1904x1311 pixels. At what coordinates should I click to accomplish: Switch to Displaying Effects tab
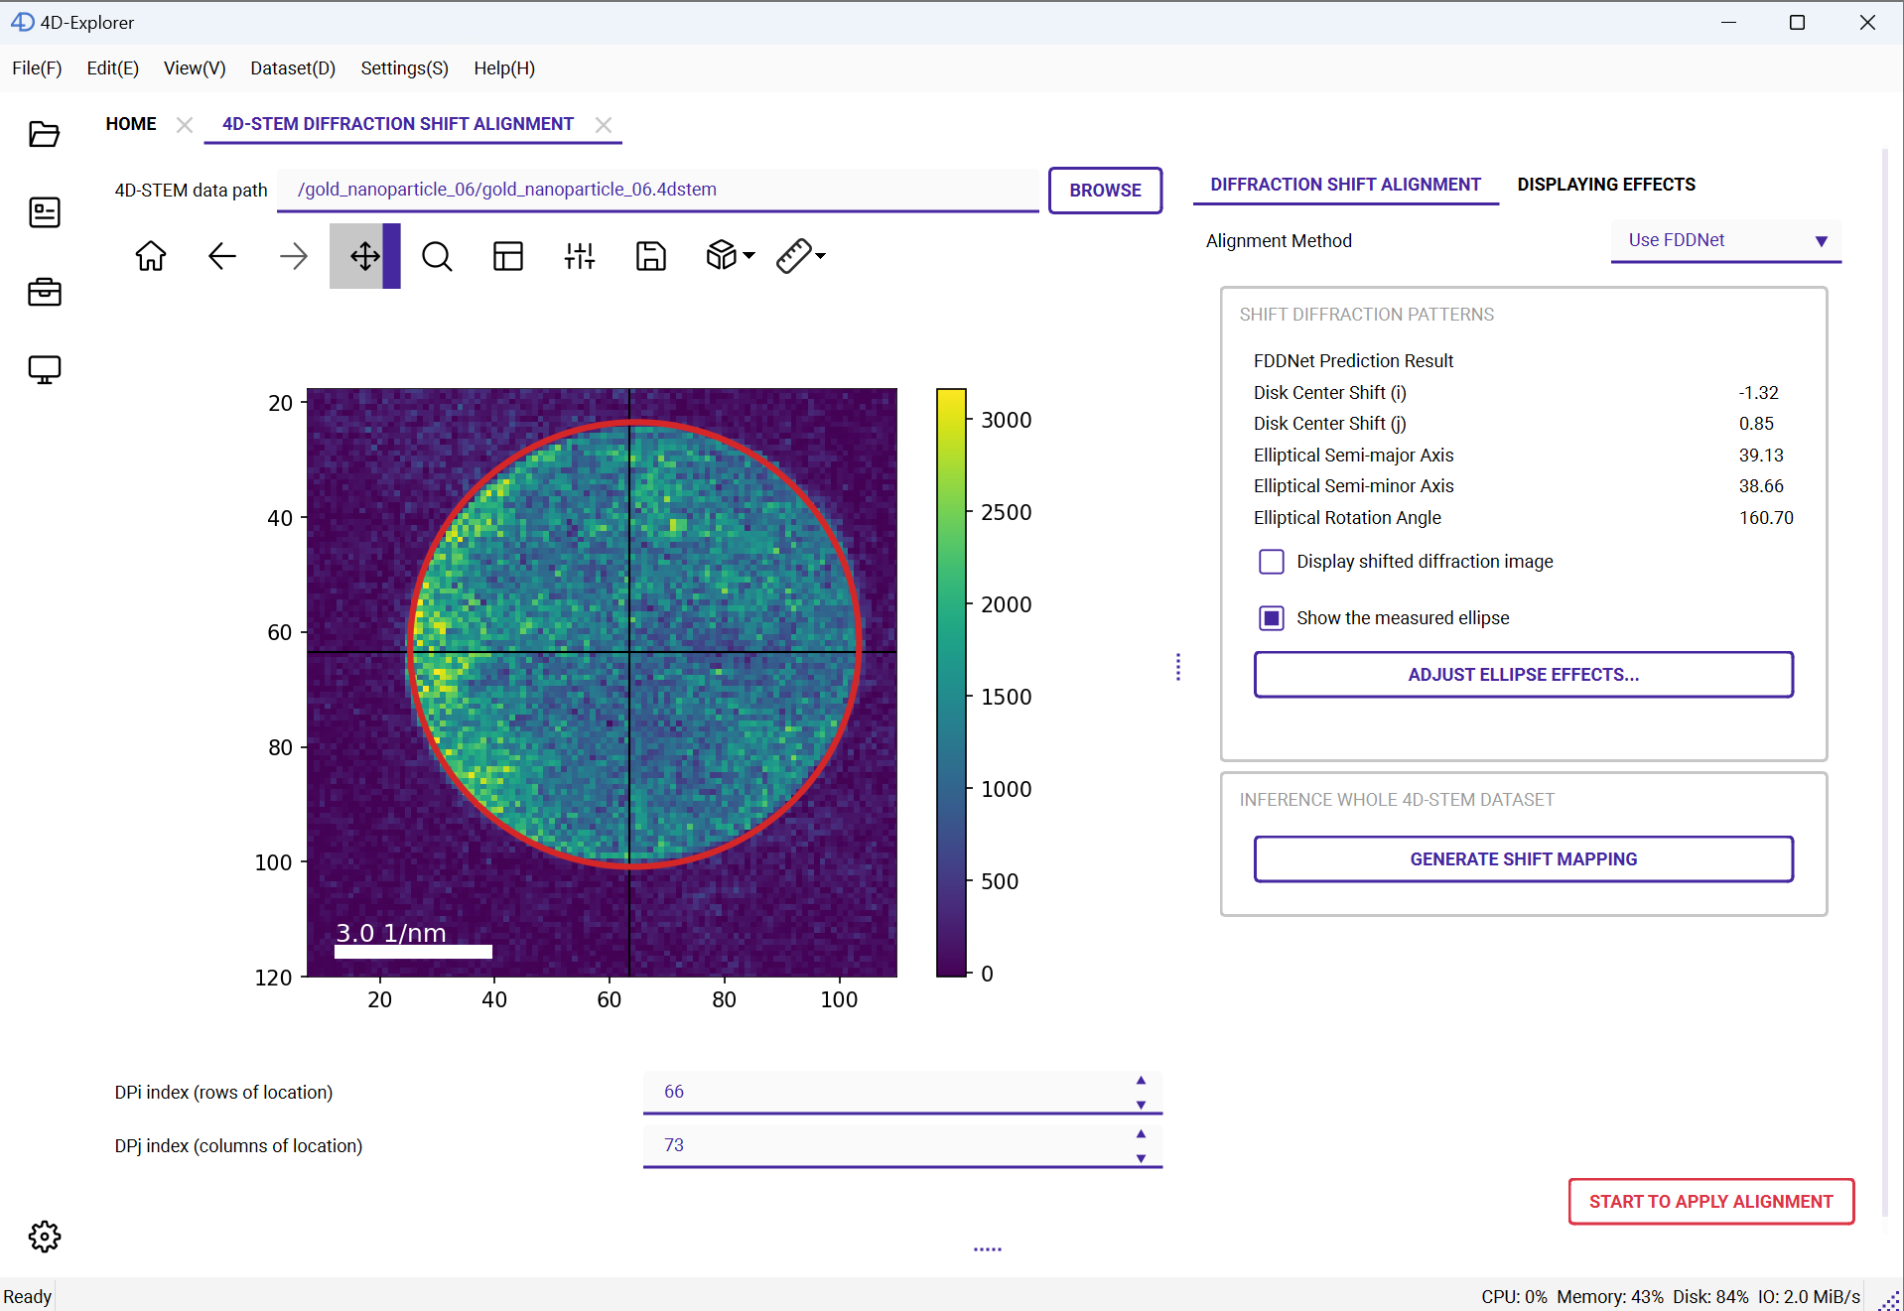click(x=1606, y=185)
